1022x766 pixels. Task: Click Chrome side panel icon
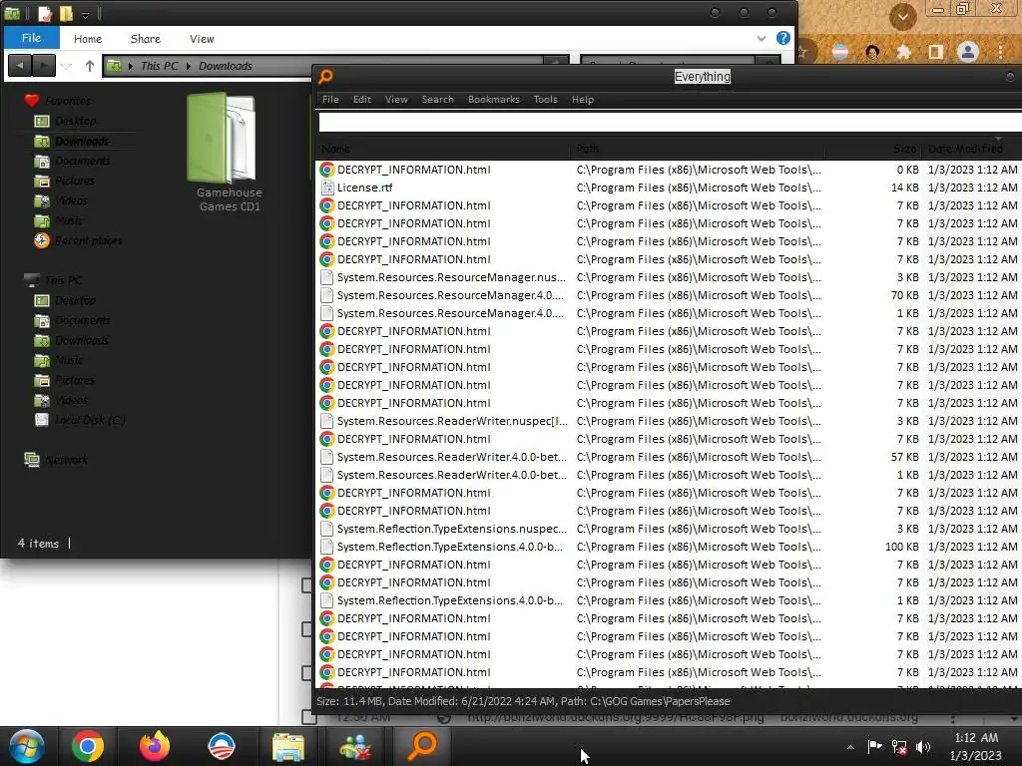pyautogui.click(x=936, y=52)
